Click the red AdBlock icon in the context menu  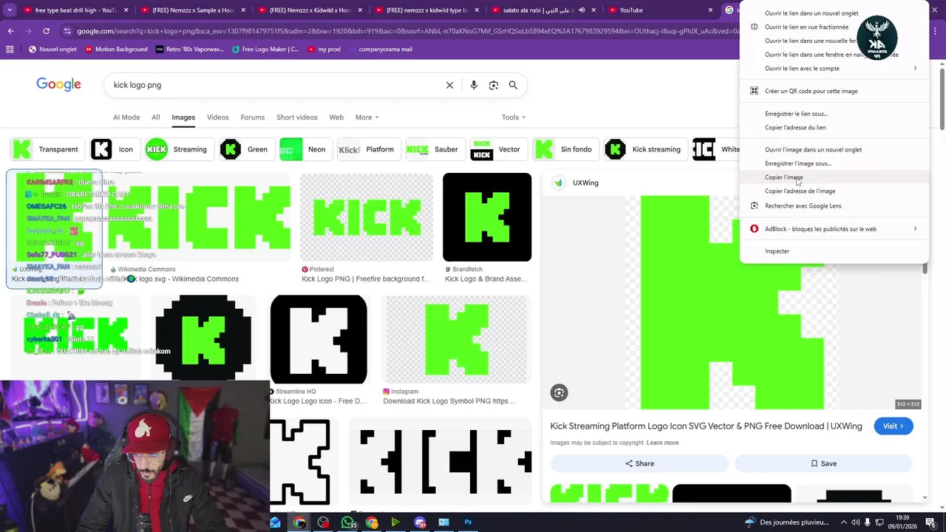754,229
